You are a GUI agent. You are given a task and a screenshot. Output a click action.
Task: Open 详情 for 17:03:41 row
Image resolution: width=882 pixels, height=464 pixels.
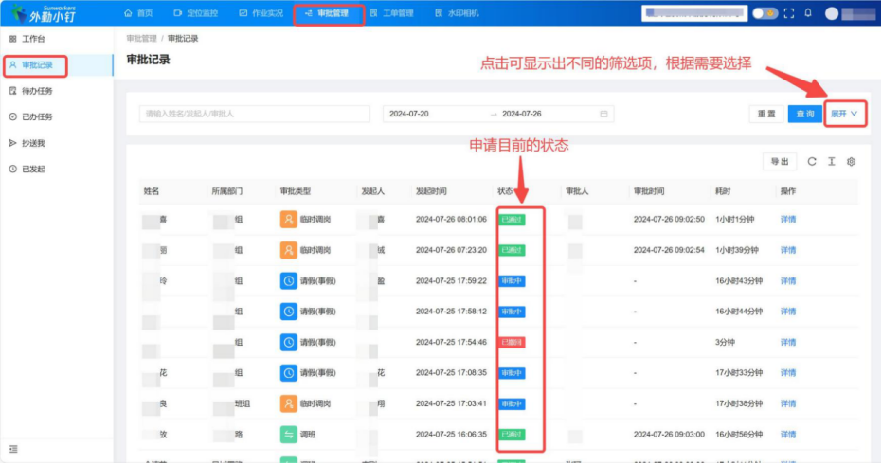point(788,403)
